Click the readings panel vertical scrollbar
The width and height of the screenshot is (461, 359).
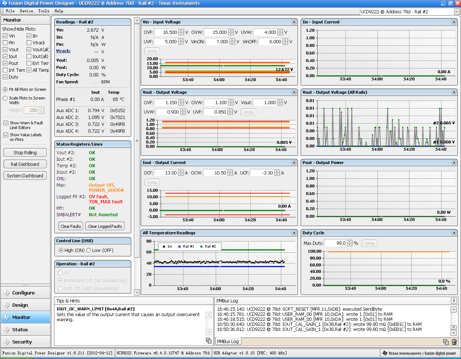[137, 140]
